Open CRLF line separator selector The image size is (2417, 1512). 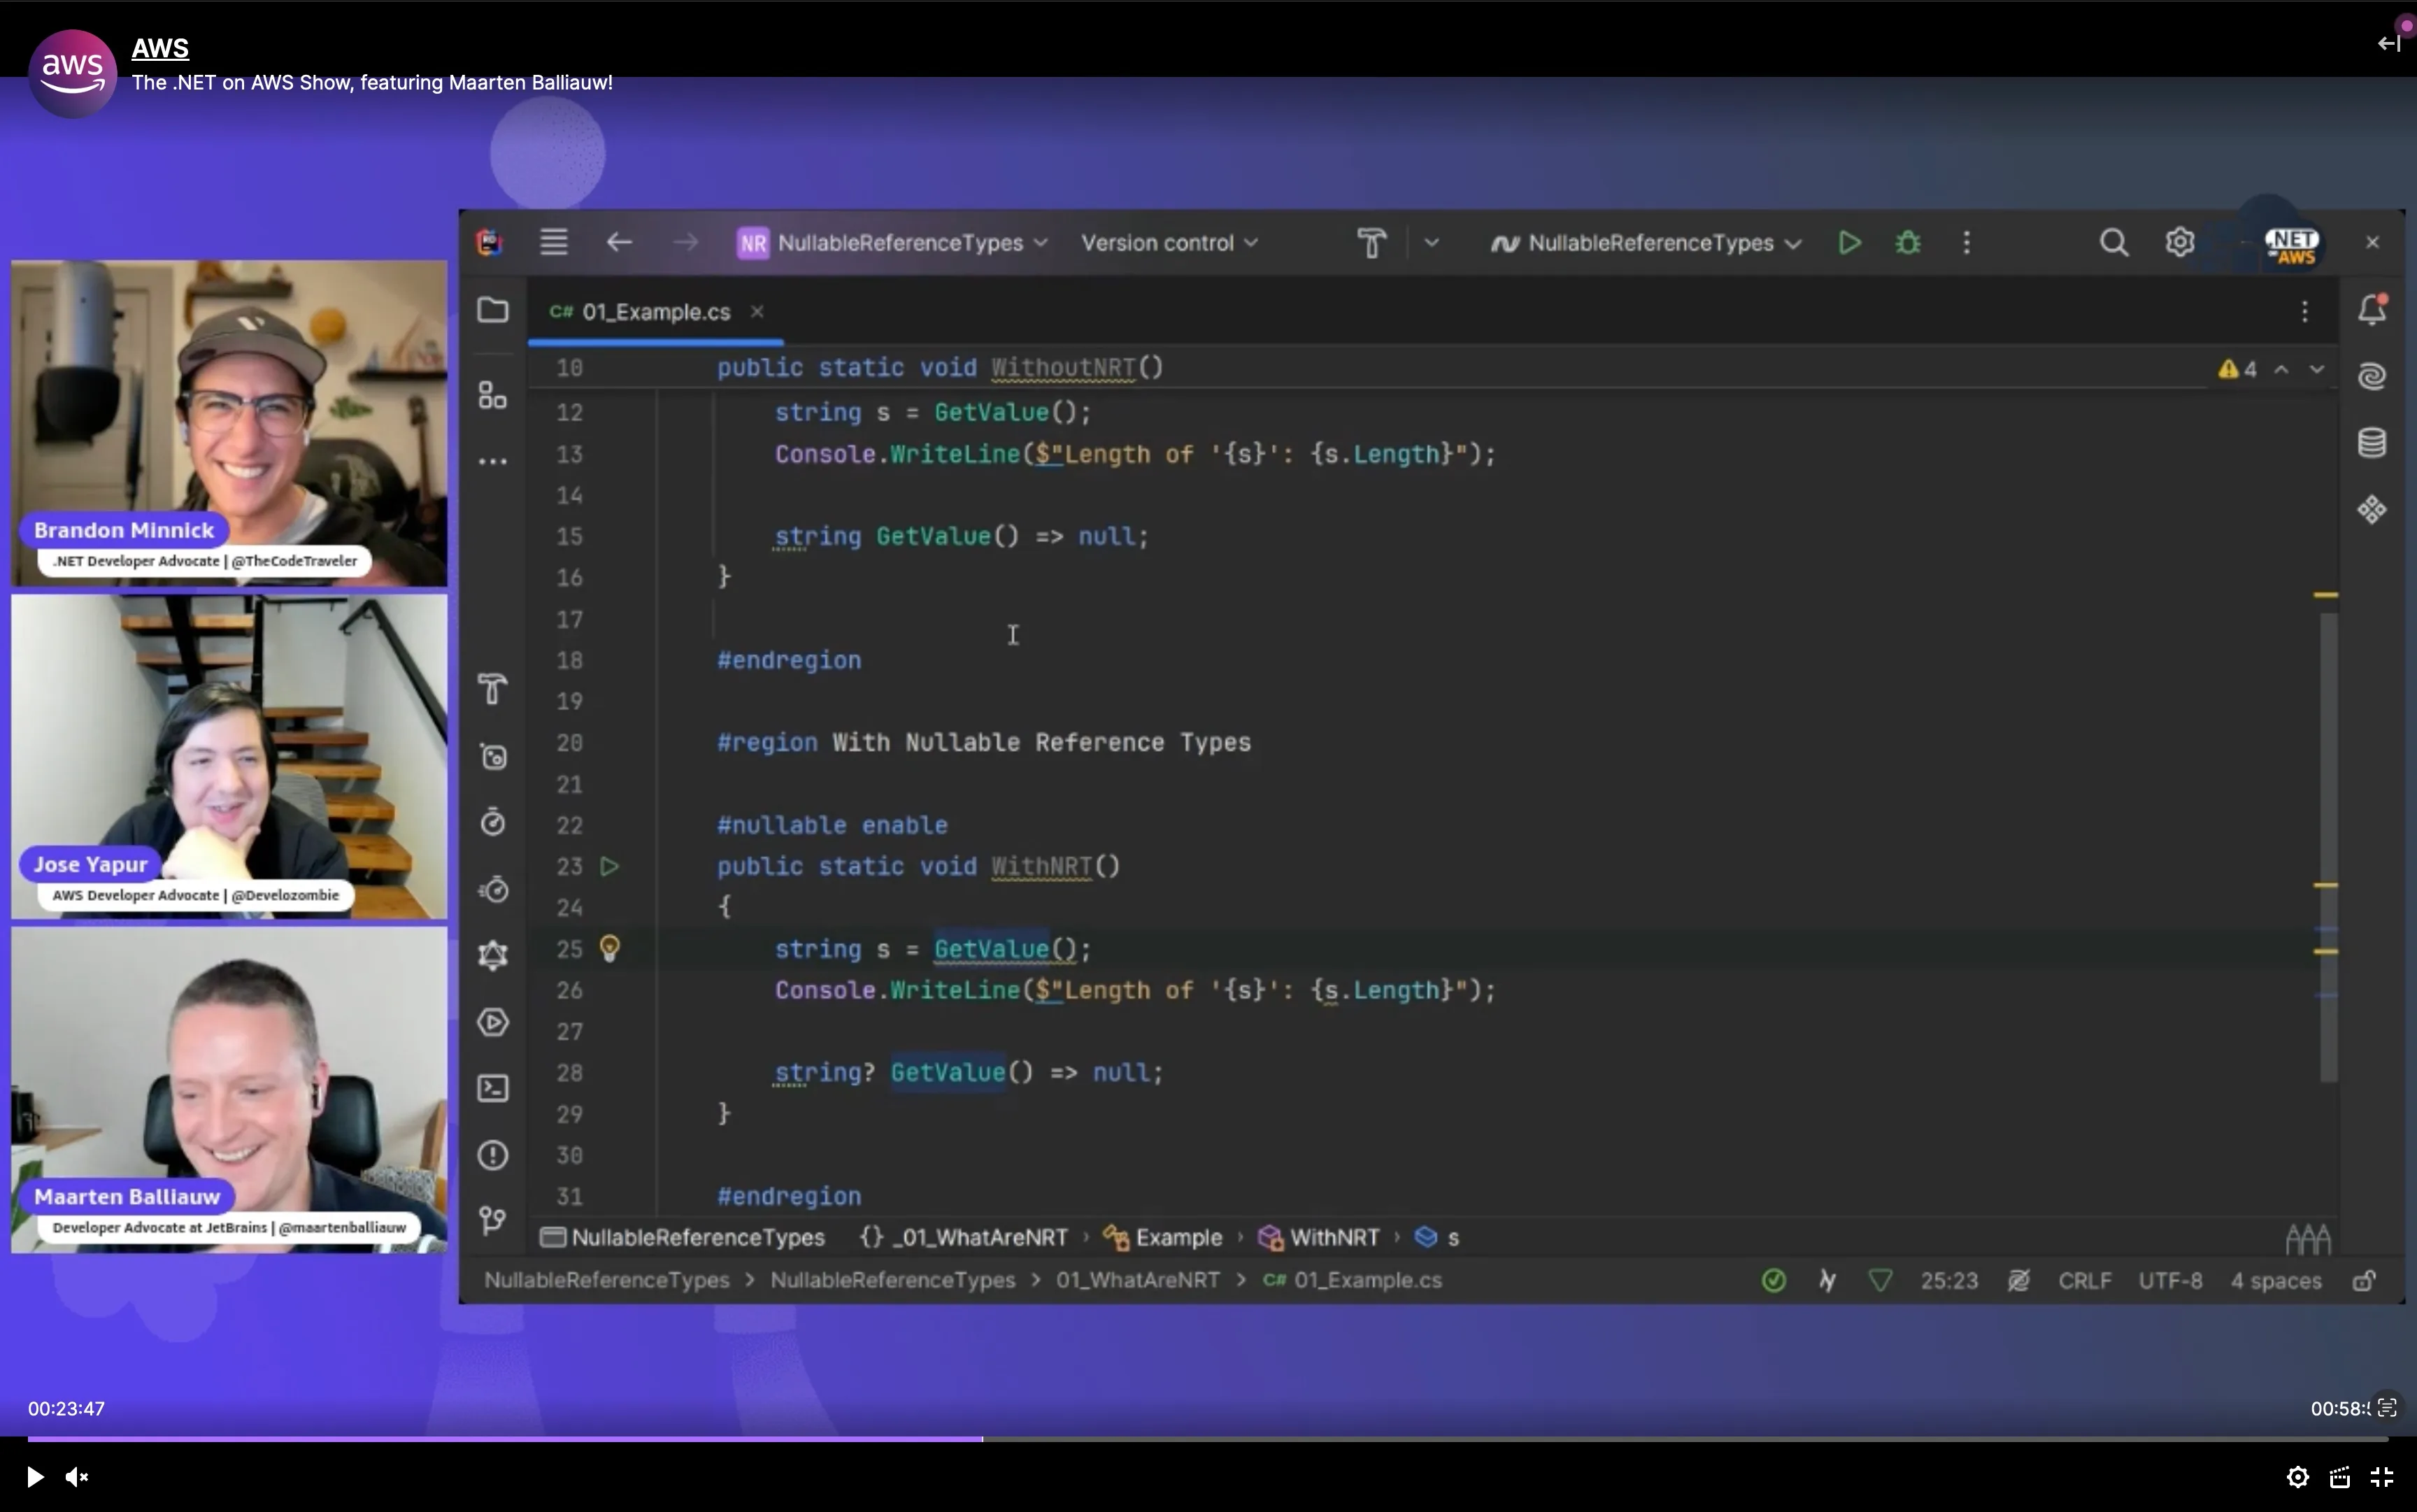[2085, 1280]
